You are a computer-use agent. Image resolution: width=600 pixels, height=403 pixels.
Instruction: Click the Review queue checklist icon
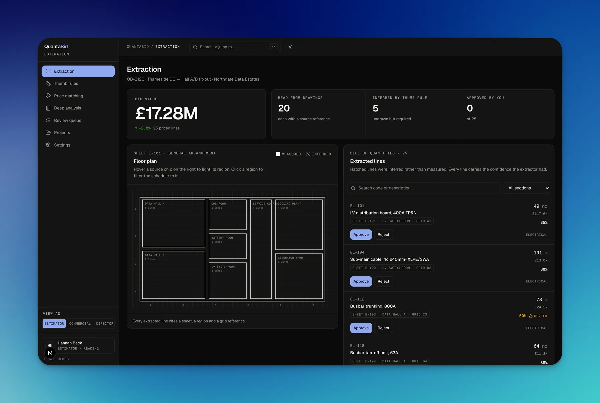pyautogui.click(x=48, y=120)
